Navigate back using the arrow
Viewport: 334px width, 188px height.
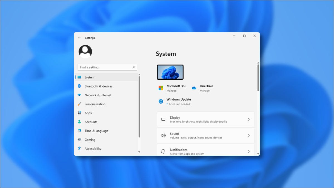(79, 38)
